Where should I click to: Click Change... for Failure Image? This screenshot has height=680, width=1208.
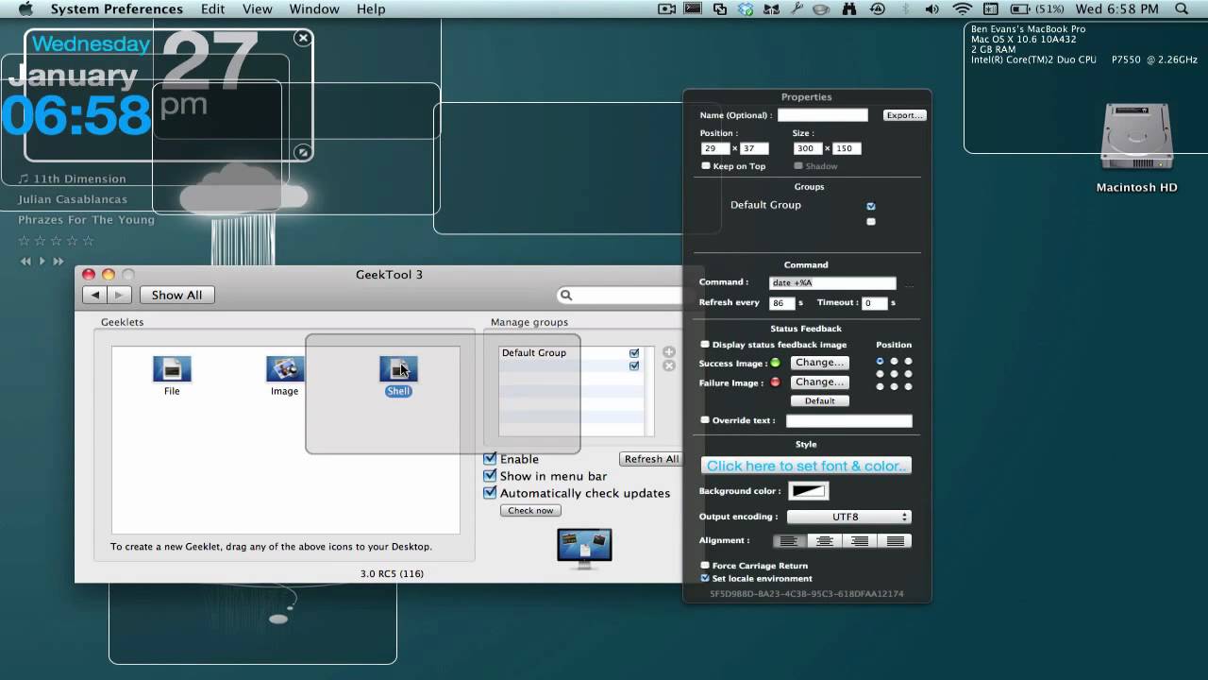tap(819, 382)
